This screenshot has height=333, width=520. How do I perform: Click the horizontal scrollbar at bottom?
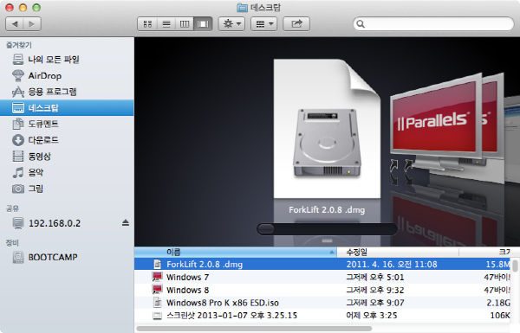click(254, 329)
